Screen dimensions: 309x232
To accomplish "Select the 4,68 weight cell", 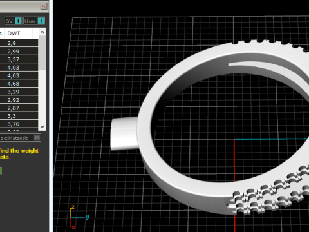I will point(19,84).
